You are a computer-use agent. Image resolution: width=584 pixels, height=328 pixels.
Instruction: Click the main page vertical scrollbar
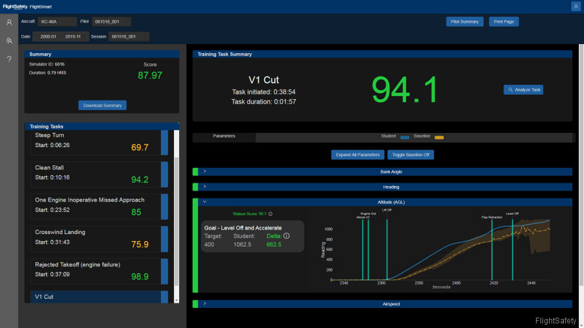click(581, 165)
